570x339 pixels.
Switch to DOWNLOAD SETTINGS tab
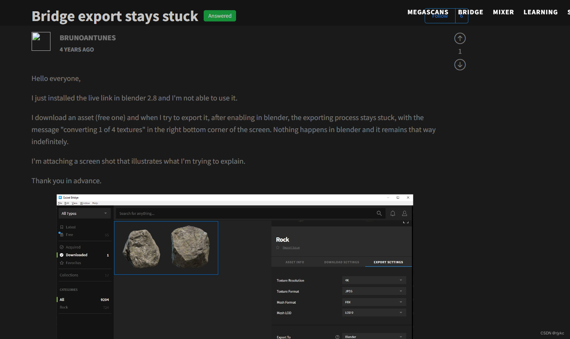(341, 262)
